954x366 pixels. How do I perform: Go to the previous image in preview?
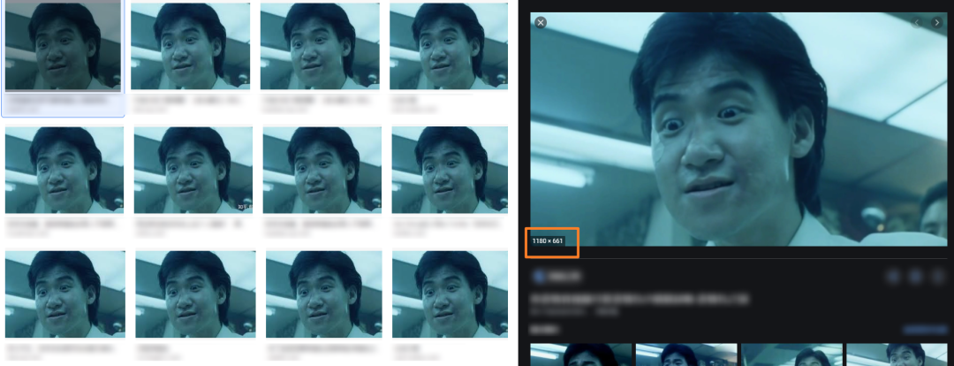(917, 22)
